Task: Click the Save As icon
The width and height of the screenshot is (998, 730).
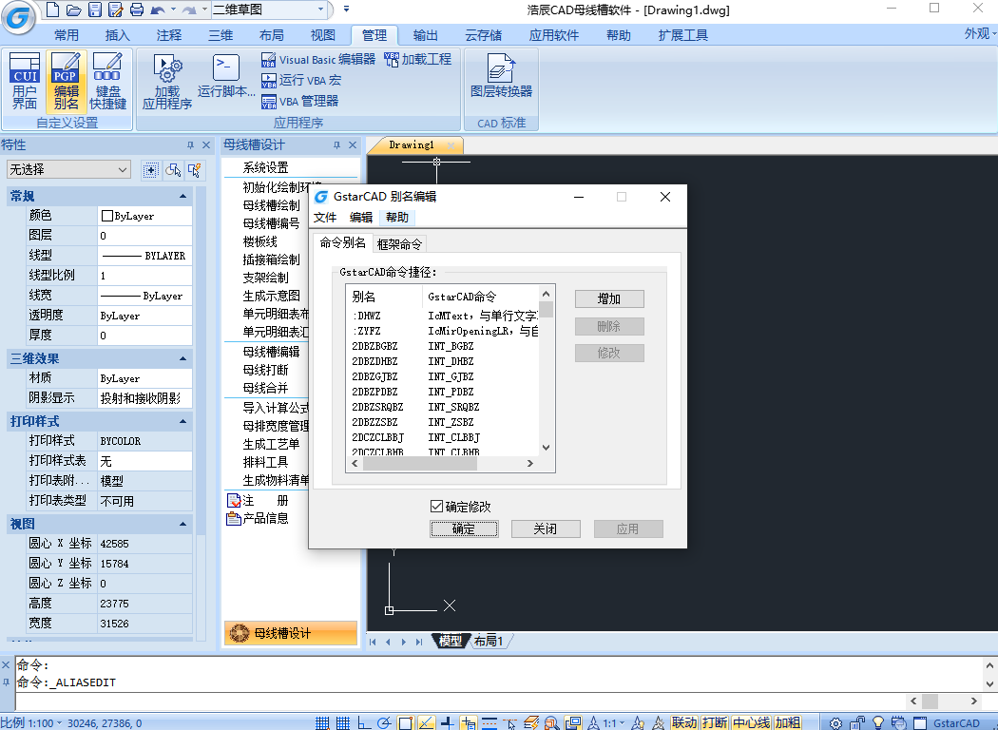Action: point(115,10)
